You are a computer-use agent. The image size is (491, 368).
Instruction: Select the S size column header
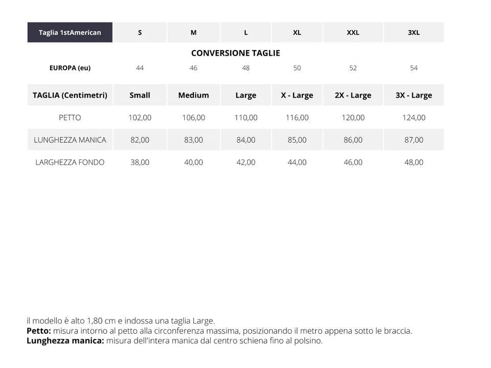(x=140, y=32)
